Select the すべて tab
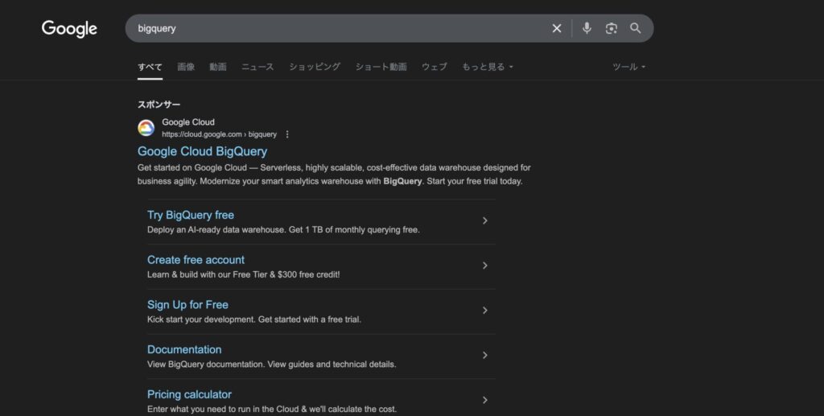This screenshot has height=416, width=824. tap(150, 68)
